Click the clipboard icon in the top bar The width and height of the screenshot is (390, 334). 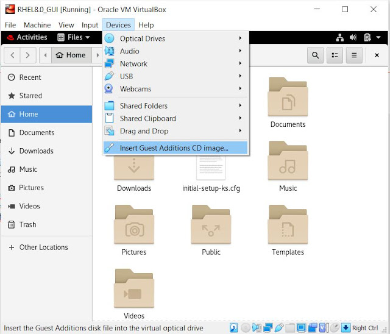[x=367, y=38]
